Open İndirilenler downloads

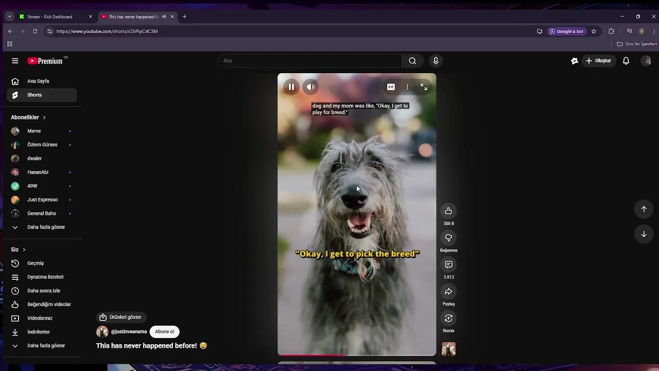pyautogui.click(x=42, y=332)
